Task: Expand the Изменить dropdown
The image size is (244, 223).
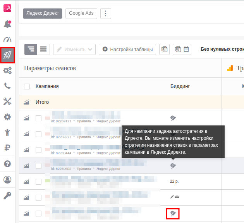Action: [74, 49]
